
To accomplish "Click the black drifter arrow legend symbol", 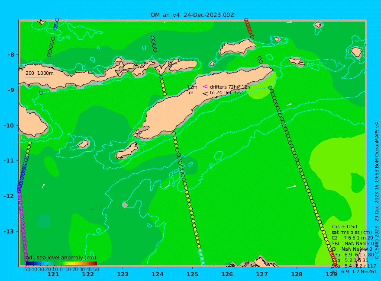I will [205, 93].
